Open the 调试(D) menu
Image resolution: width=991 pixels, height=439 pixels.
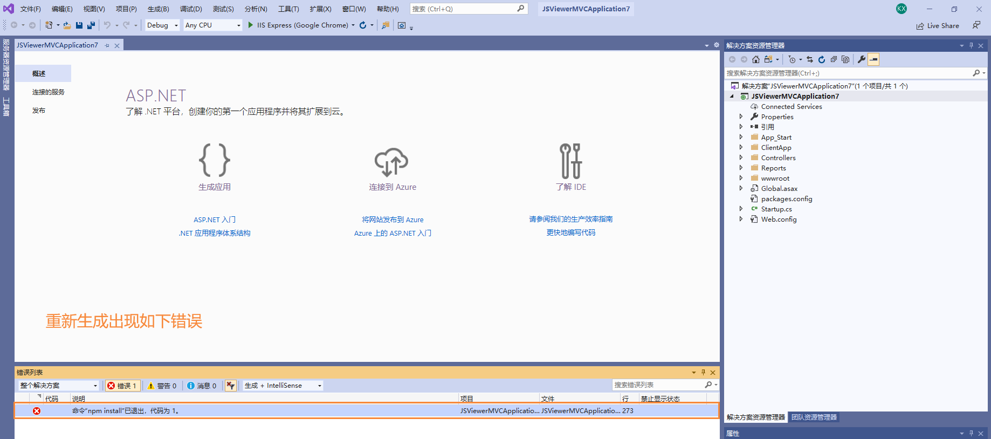191,9
